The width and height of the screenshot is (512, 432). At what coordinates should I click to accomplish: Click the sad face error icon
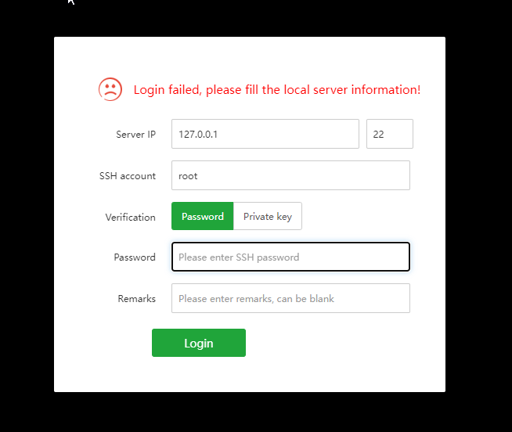coord(110,89)
